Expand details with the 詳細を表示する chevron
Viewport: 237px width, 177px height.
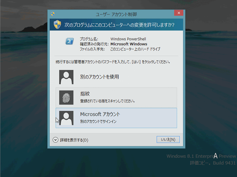[55, 140]
